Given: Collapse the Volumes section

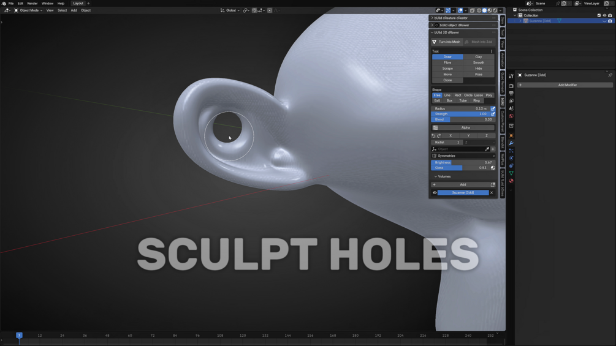Looking at the screenshot, I should coord(436,176).
